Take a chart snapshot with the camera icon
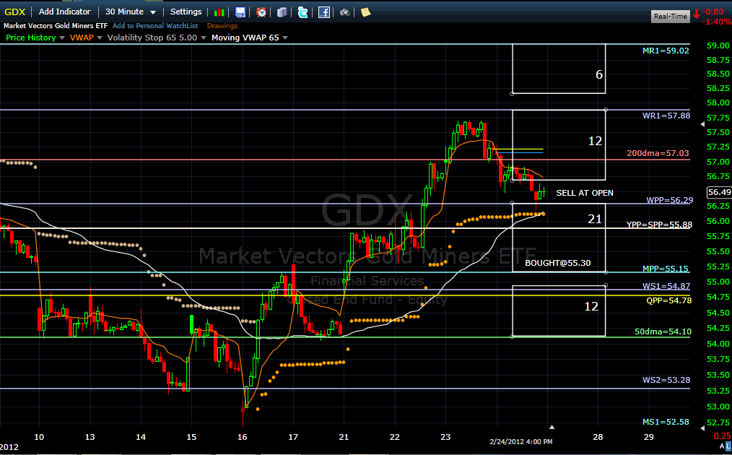 (x=344, y=12)
